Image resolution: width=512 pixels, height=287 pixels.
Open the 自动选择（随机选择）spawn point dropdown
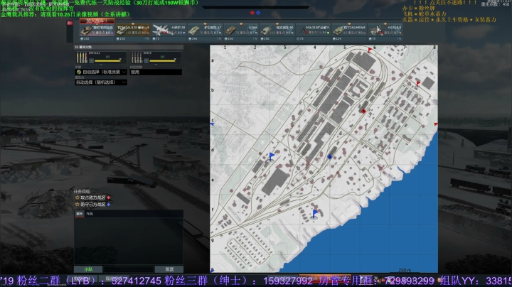[101, 82]
